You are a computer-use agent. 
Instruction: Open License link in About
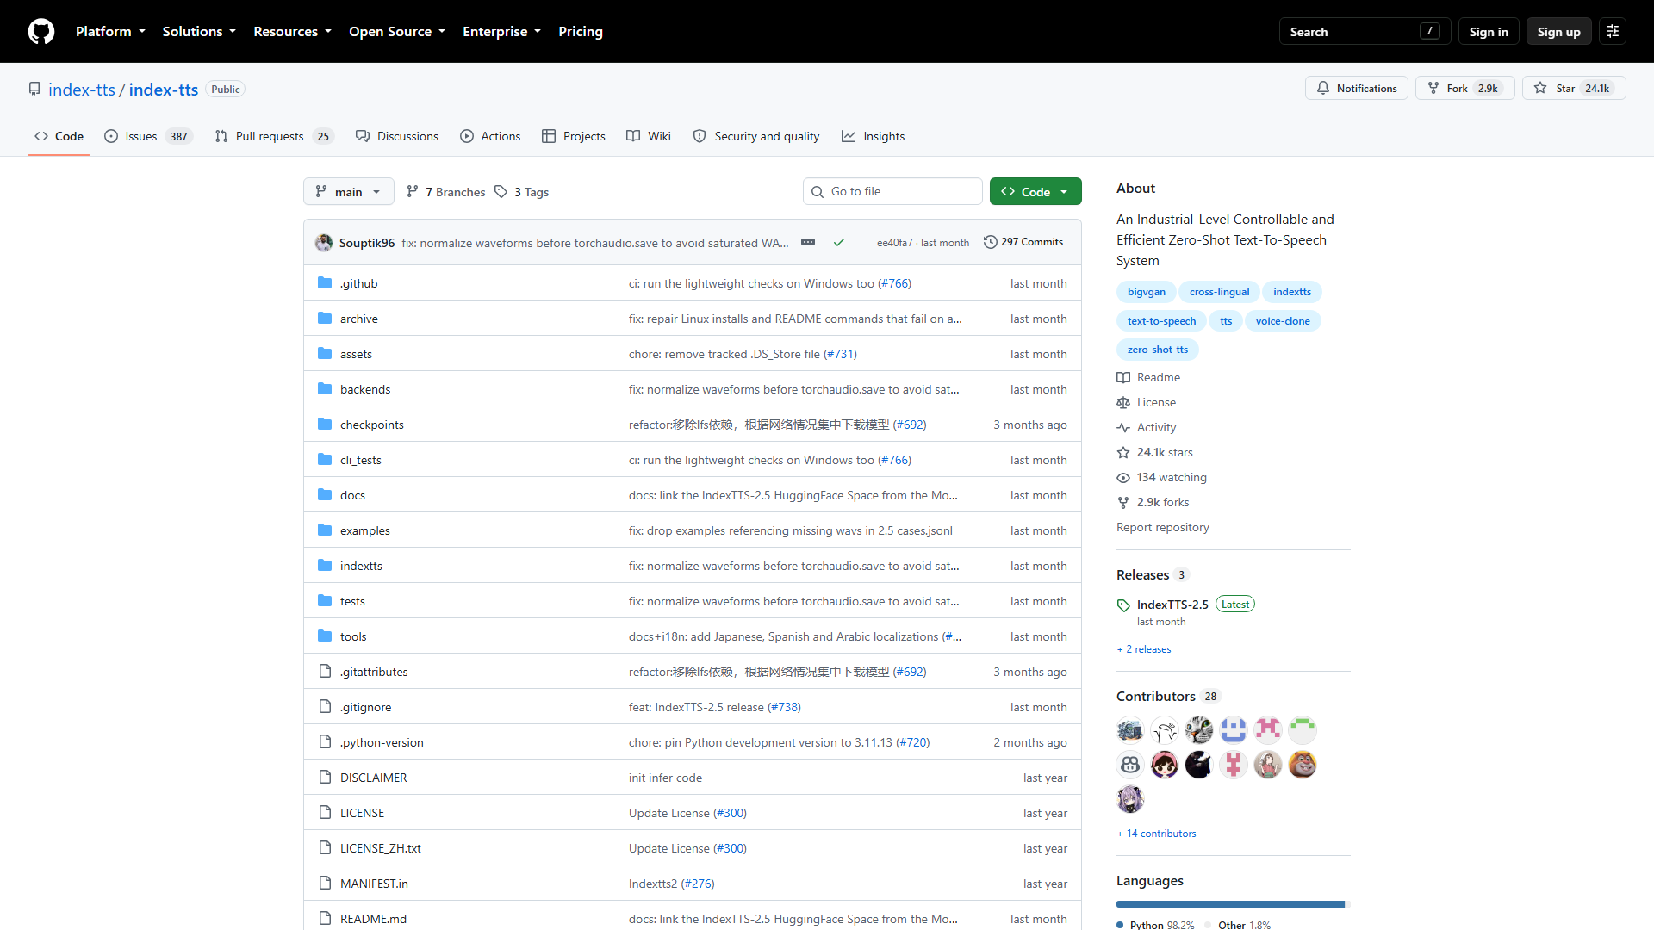[x=1147, y=403]
